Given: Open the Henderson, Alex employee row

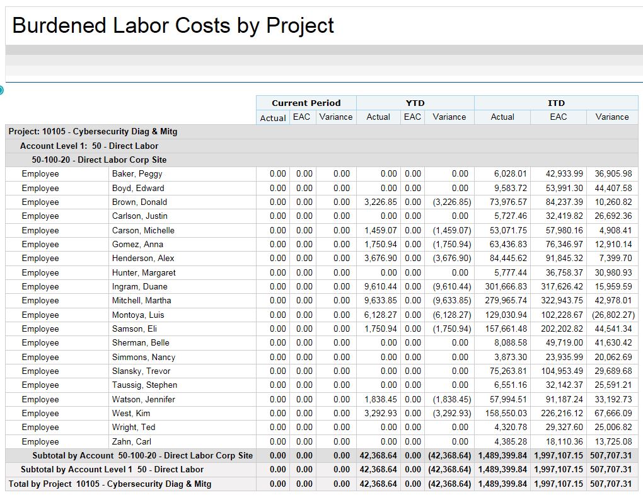Looking at the screenshot, I should tap(143, 259).
